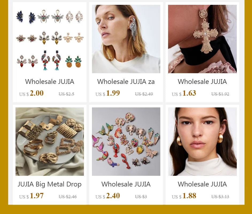This screenshot has height=214, width=252.
Task: Click 'Wholesale JUJIA' title above US $2.40
Action: coord(126,184)
